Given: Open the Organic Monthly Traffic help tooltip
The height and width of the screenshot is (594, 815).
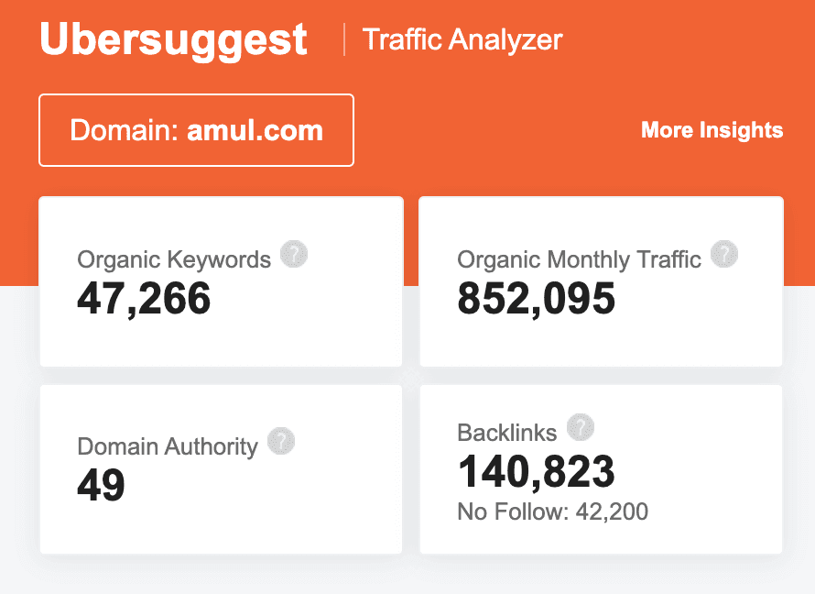Looking at the screenshot, I should click(724, 255).
